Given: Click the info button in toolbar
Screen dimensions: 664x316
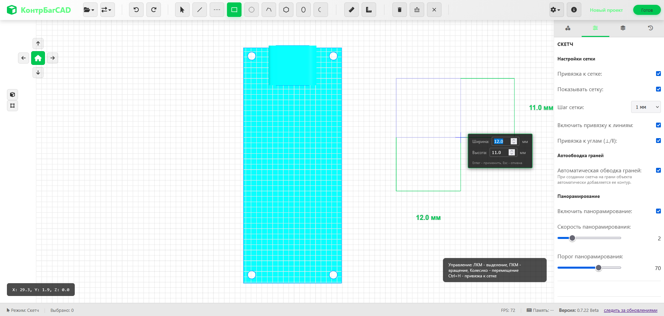Looking at the screenshot, I should tap(574, 10).
